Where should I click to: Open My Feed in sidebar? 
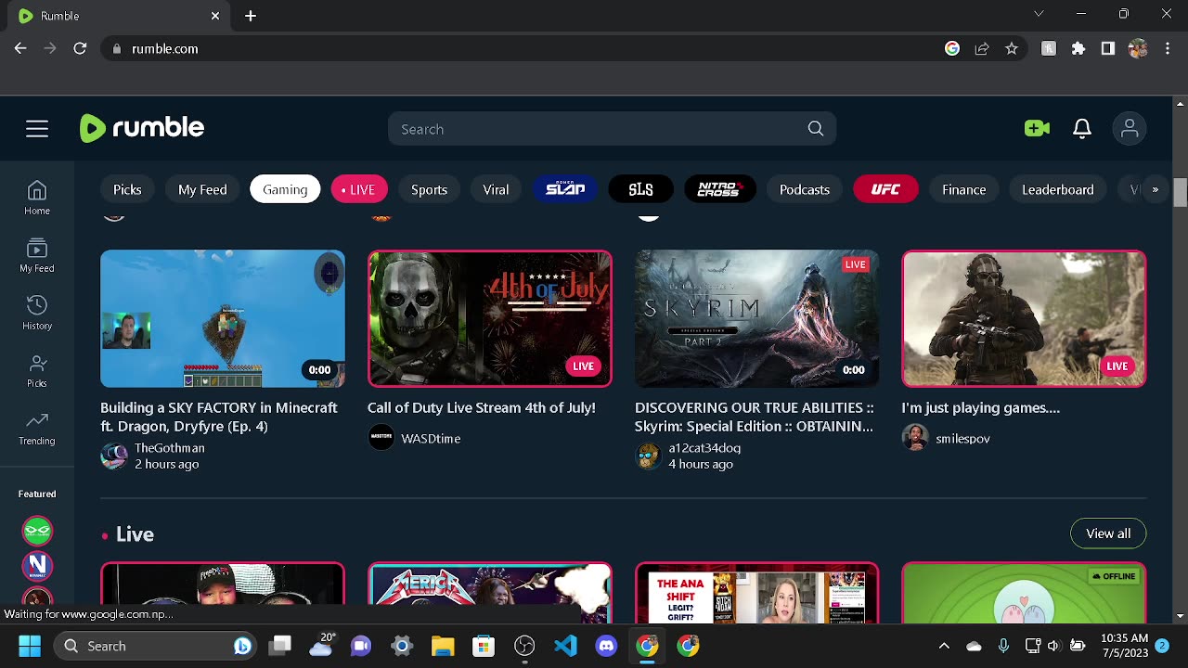pos(37,255)
